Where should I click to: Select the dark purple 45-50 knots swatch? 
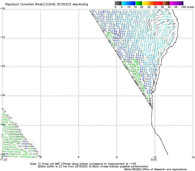point(180,3)
